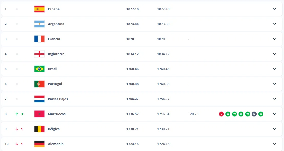This screenshot has width=284, height=151.
Task: Click the Portugal flag icon
Action: coord(39,84)
